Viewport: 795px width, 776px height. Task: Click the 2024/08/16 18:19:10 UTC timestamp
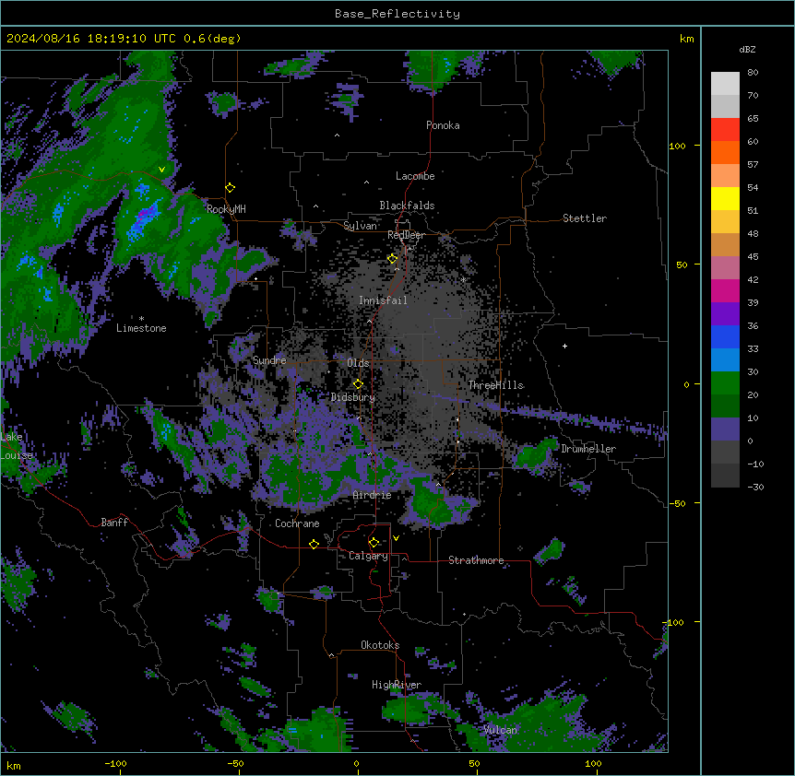click(x=91, y=39)
